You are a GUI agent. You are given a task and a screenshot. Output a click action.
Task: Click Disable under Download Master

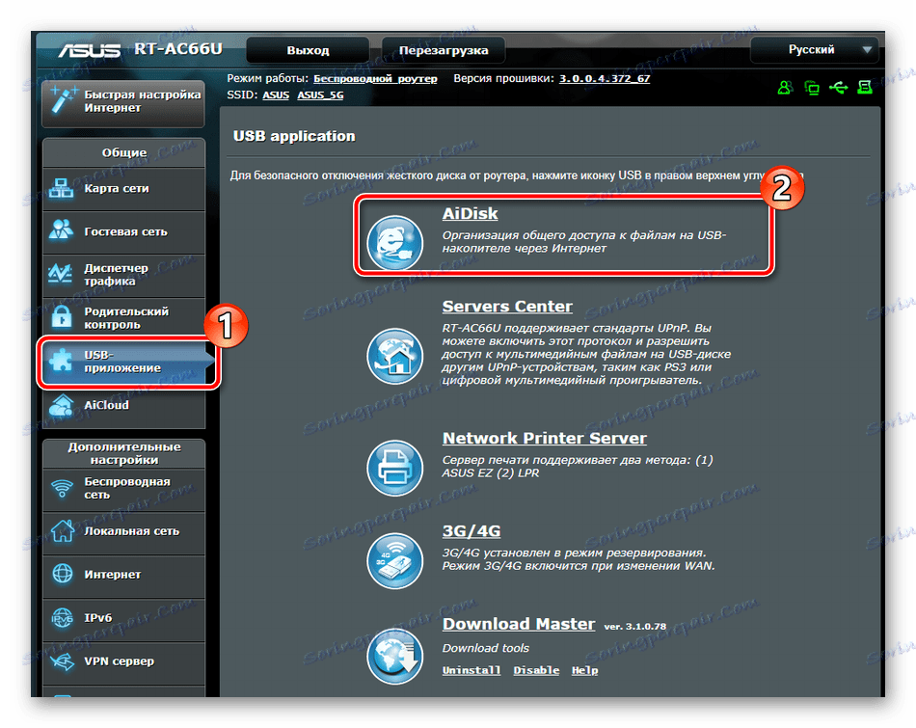pyautogui.click(x=536, y=670)
